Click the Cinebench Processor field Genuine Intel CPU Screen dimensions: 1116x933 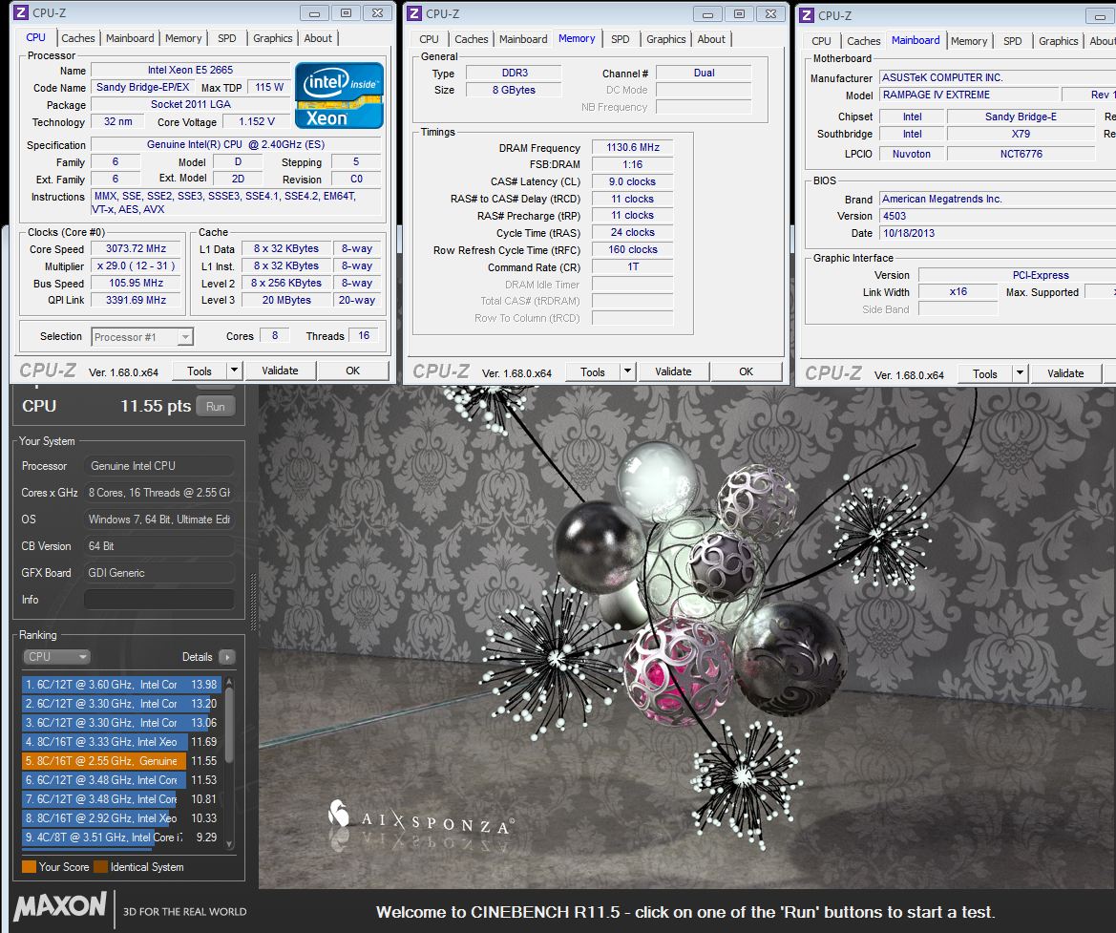[x=159, y=466]
